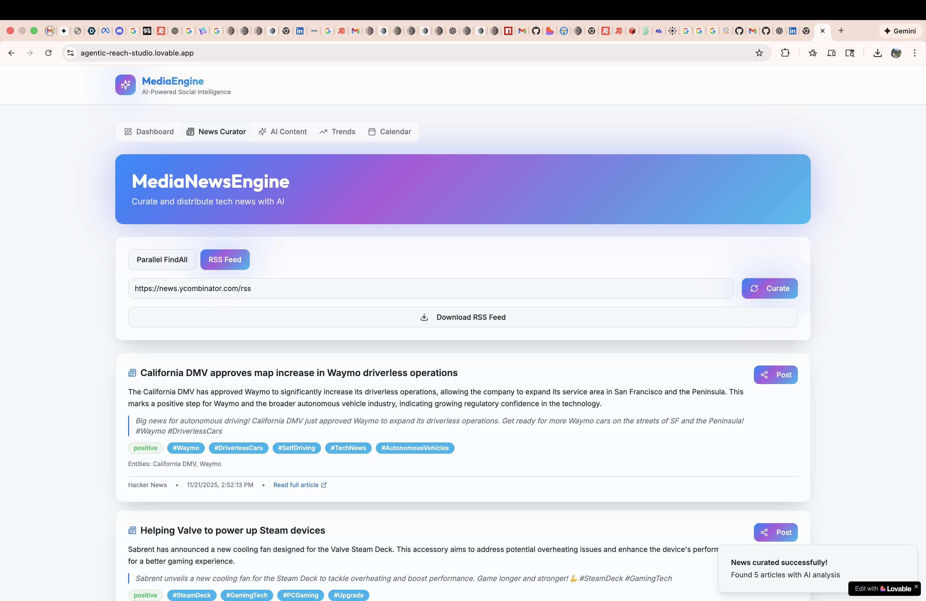Screen dimensions: 926x601
Task: Open the browser extensions puzzle icon
Action: [x=785, y=53]
